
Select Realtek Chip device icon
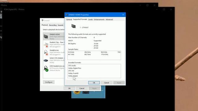46,45
